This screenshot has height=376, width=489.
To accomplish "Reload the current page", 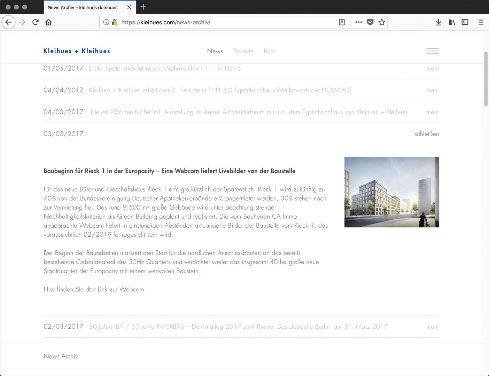I will point(35,22).
